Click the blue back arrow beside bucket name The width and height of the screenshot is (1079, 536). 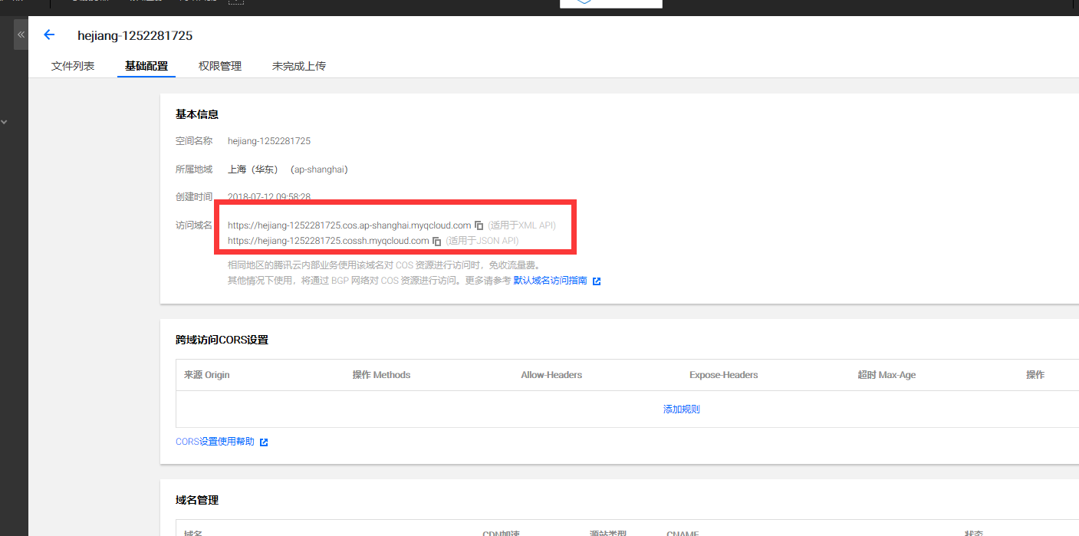pyautogui.click(x=50, y=35)
